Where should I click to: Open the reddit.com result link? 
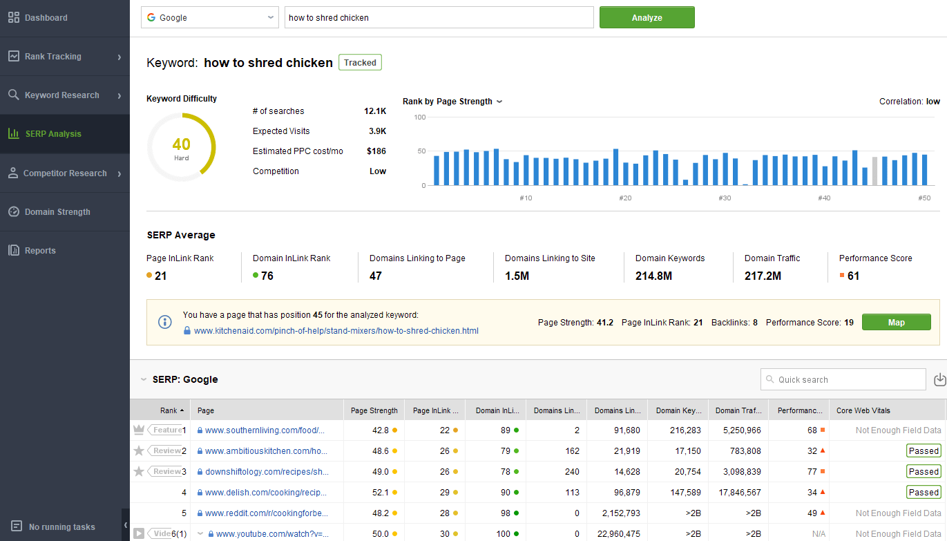pos(267,513)
